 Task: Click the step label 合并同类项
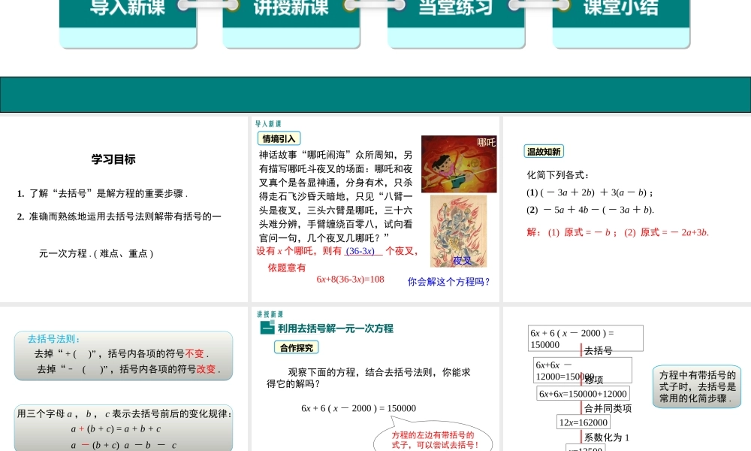point(608,408)
